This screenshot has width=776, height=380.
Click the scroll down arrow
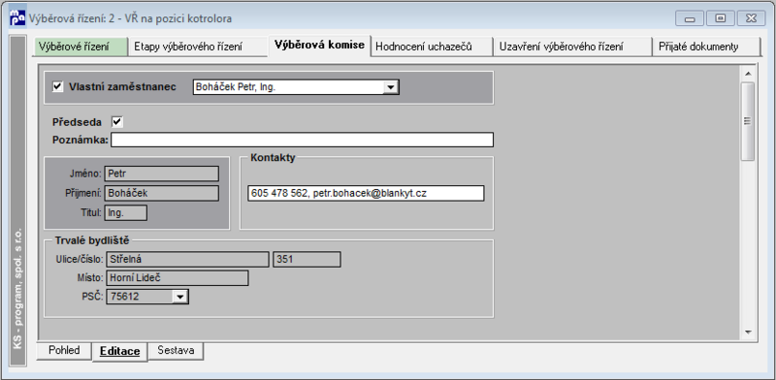pos(748,332)
